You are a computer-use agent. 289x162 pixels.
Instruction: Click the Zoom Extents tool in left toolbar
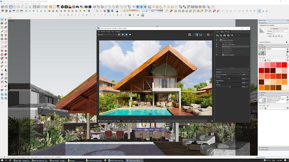pos(2,82)
